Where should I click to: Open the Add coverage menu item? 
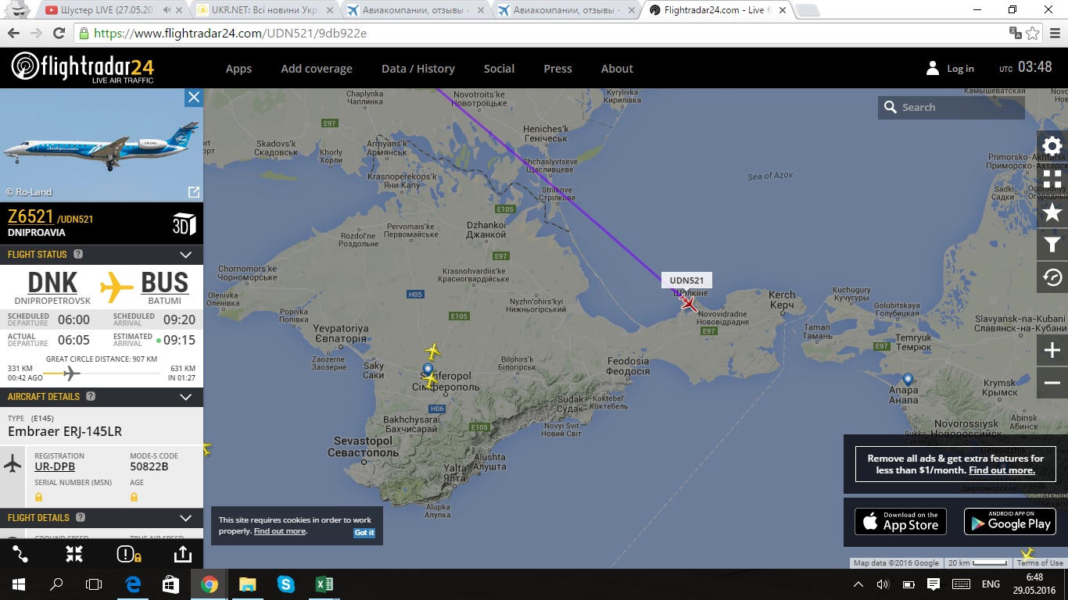click(x=317, y=69)
